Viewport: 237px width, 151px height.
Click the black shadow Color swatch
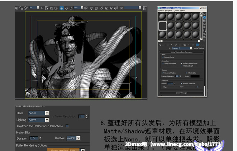[x=195, y=76]
